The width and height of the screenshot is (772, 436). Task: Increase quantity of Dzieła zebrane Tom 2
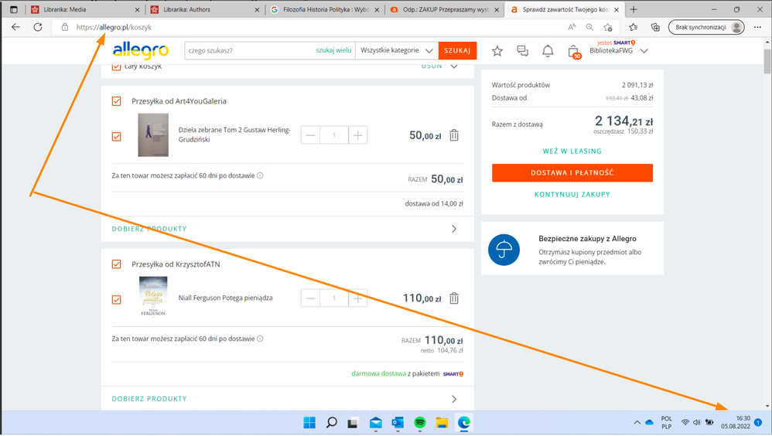[358, 135]
